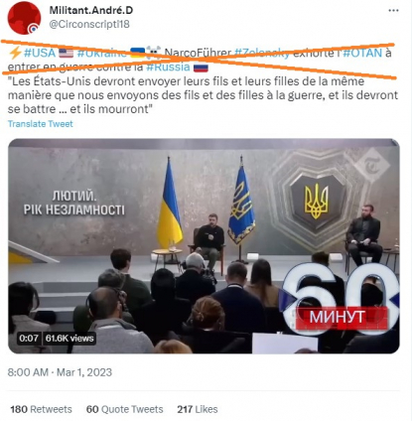The width and height of the screenshot is (412, 421).
Task: Click the 61.6K views counter
Action: point(69,338)
